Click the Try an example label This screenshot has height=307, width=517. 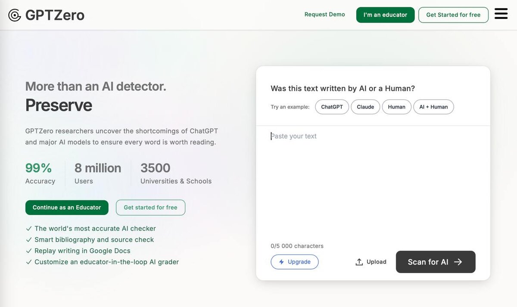click(290, 107)
